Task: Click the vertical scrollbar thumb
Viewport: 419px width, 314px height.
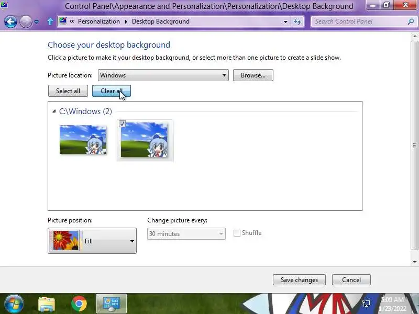Action: click(415, 145)
